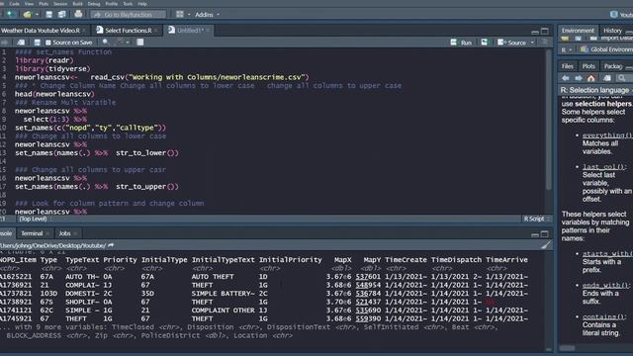Expand the code tools dropdown arrow
This screenshot has height=356, width=633.
128,43
